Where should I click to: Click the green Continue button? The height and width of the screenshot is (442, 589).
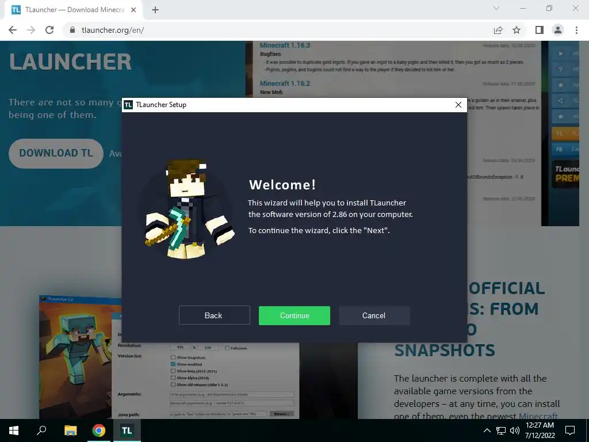(294, 315)
